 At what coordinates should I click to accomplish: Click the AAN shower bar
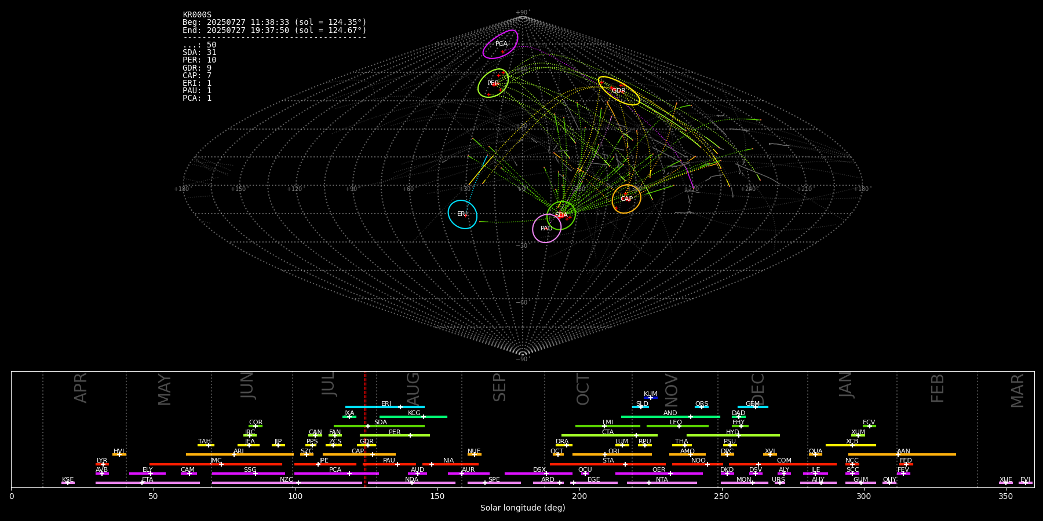(902, 454)
